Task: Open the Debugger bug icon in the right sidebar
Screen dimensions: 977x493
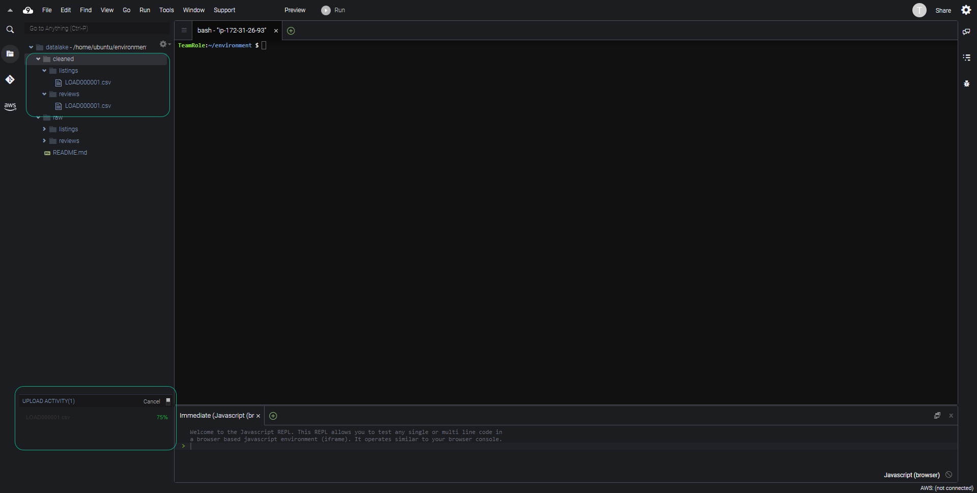Action: point(966,83)
